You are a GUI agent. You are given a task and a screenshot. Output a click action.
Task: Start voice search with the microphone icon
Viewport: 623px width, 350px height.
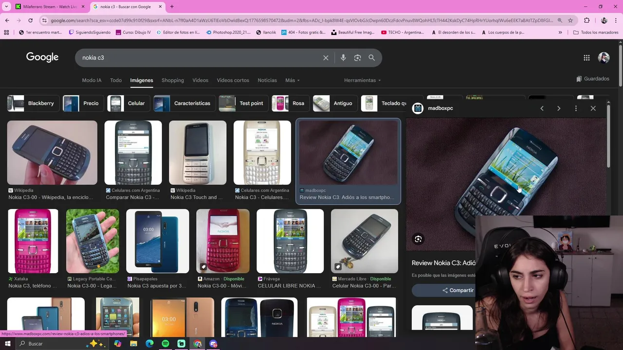pos(343,58)
